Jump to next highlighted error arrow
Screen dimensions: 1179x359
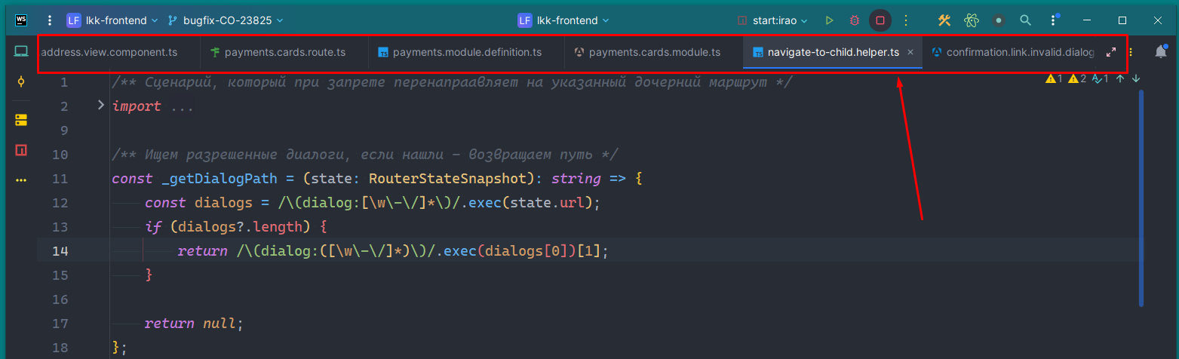click(1136, 78)
